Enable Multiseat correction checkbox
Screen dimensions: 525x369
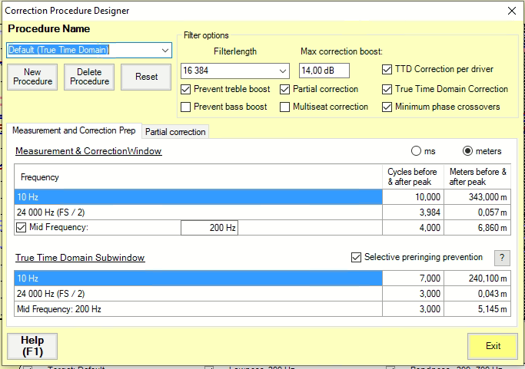pyautogui.click(x=285, y=107)
